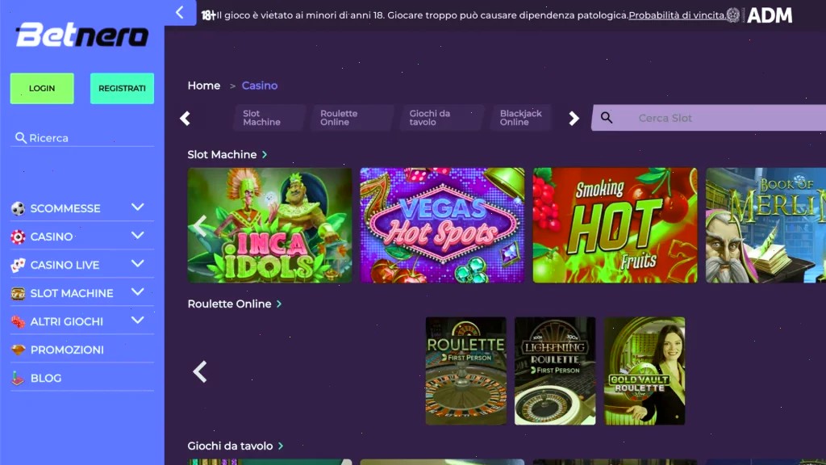Screen dimensions: 826x465
Task: Expand the Slot Machine sidebar chevron
Action: click(137, 292)
